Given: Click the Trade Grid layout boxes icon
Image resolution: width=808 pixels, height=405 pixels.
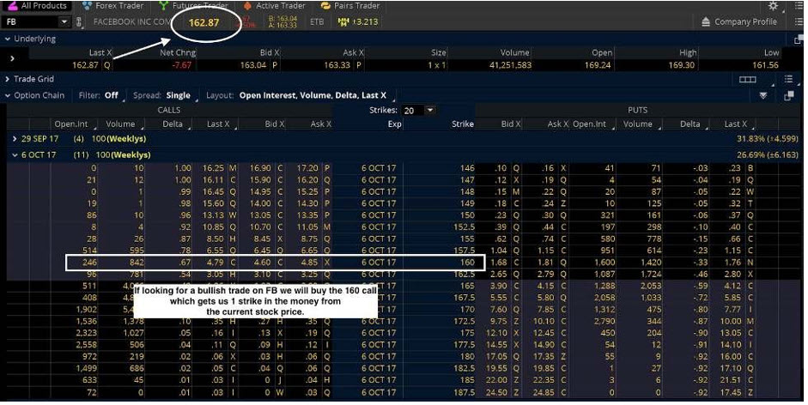Looking at the screenshot, I should pyautogui.click(x=747, y=79).
